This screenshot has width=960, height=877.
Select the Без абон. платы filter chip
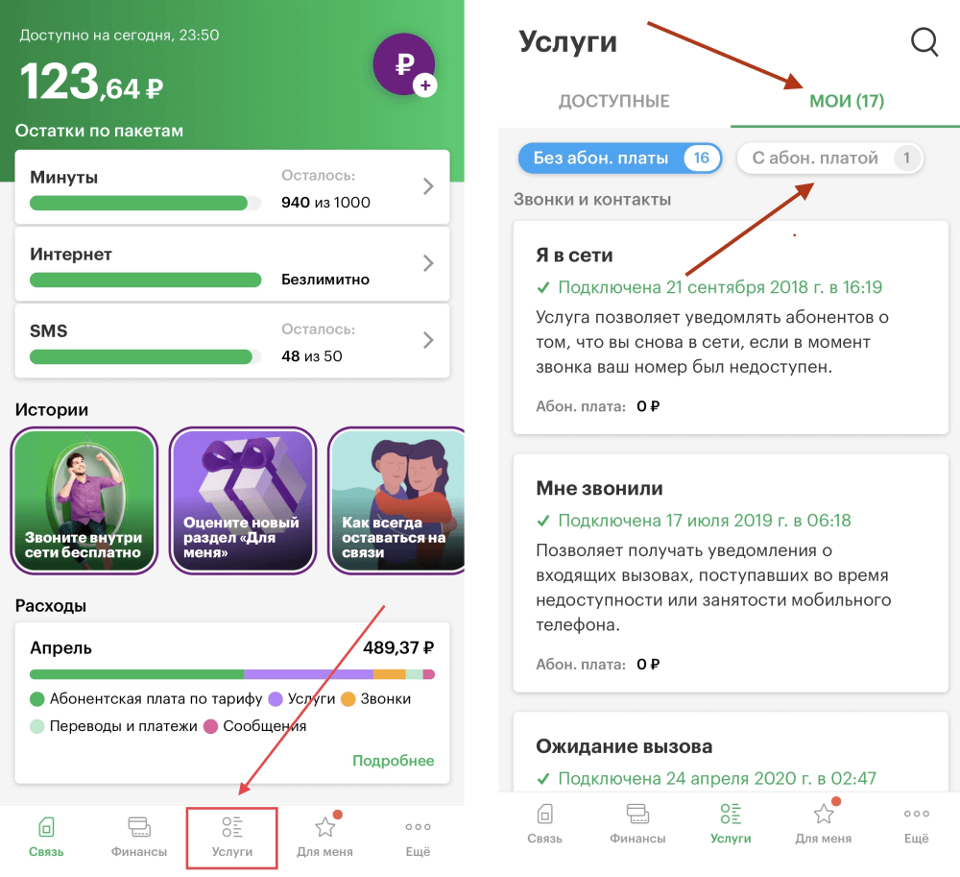[x=620, y=158]
